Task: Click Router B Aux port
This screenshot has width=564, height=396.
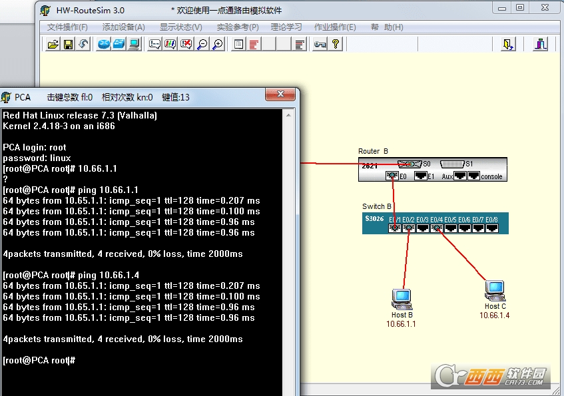Action: (x=460, y=176)
